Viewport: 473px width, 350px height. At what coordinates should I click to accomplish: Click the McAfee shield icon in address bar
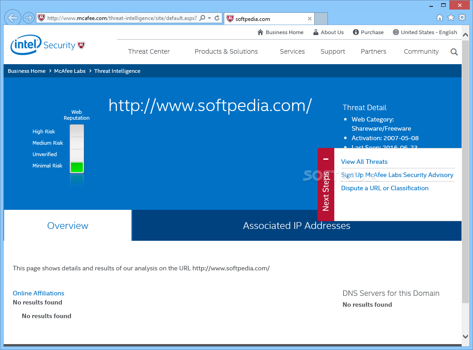coord(42,18)
